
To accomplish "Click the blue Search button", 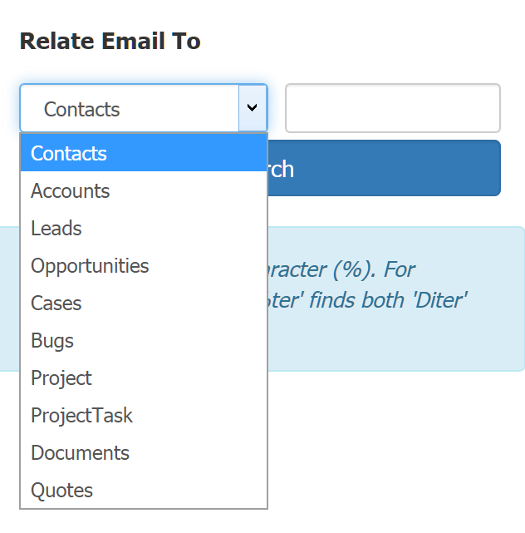I will click(384, 168).
